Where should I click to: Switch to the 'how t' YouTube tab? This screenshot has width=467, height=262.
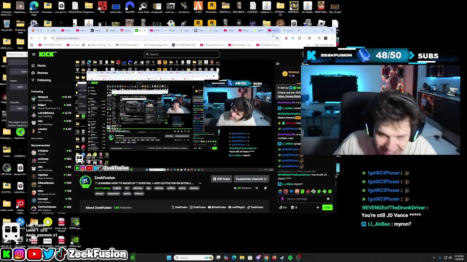pyautogui.click(x=82, y=31)
